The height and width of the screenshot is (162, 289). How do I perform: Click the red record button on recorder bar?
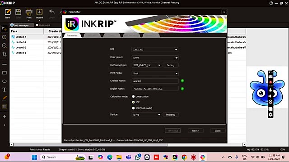pos(270,82)
